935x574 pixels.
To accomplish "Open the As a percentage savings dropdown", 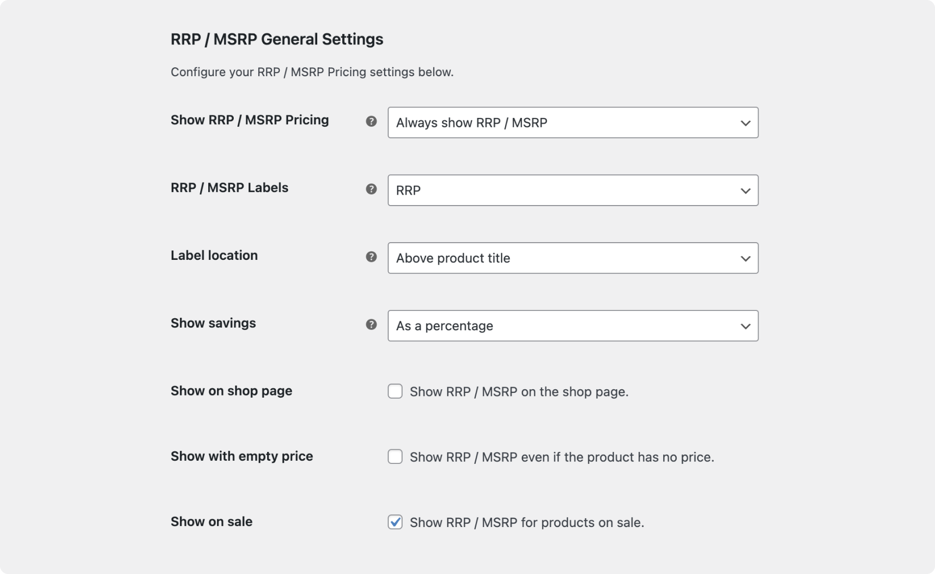I will click(x=572, y=326).
